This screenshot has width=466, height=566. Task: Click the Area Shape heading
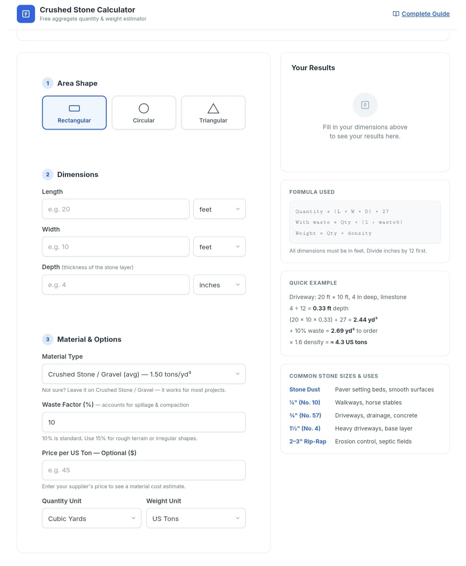[x=77, y=83]
